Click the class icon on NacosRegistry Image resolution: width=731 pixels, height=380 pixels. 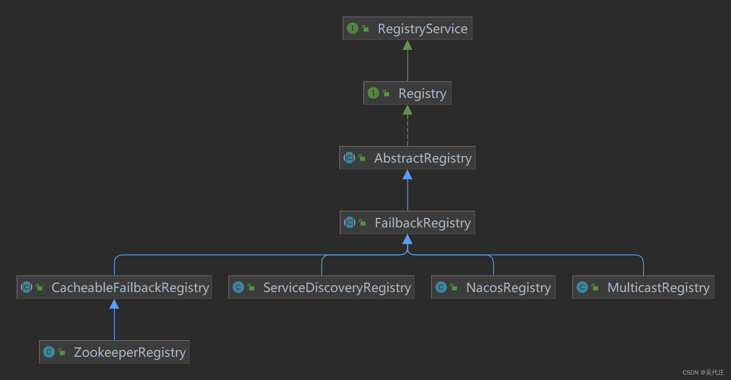(441, 287)
